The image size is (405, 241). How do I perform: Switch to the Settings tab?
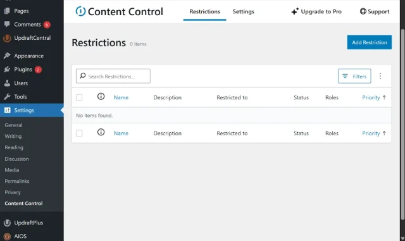tap(243, 11)
